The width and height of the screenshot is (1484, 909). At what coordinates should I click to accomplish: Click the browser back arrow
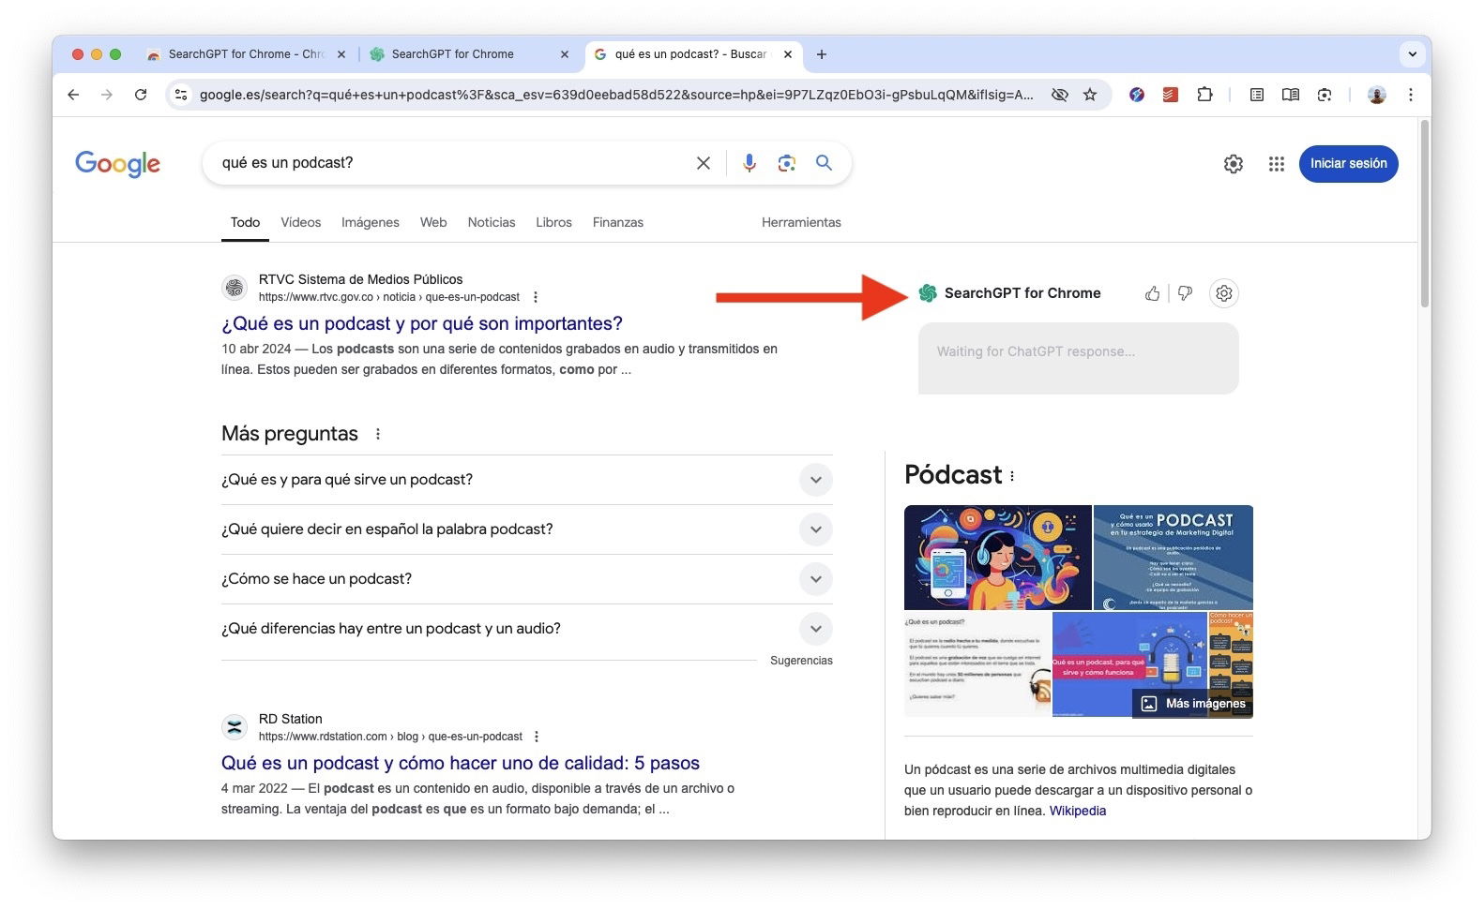[73, 95]
